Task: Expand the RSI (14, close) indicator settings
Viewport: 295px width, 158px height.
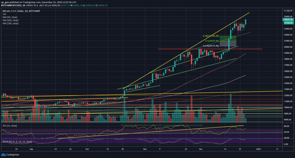Action: [8, 126]
